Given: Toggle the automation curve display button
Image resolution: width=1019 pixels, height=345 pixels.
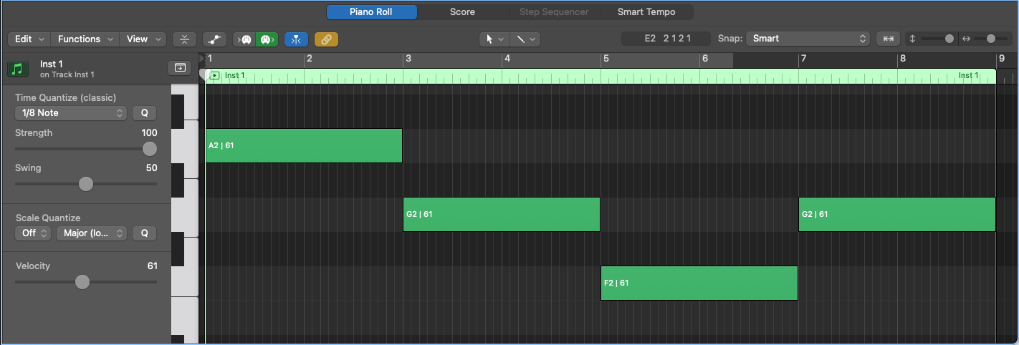Looking at the screenshot, I should (214, 39).
